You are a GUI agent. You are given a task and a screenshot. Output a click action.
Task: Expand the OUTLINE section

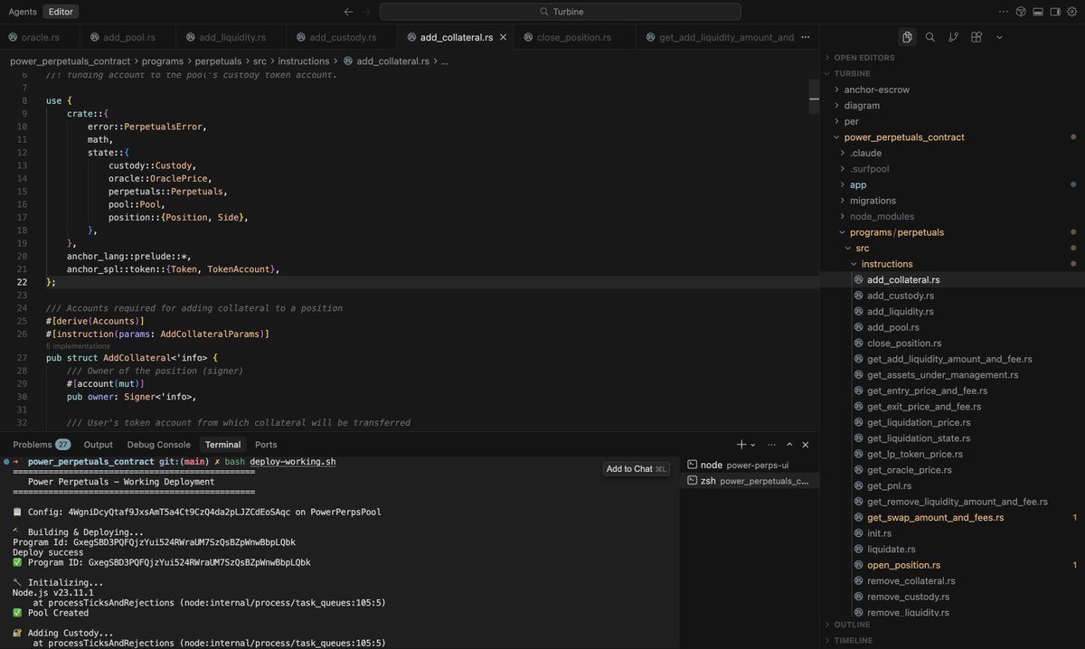(x=953, y=625)
